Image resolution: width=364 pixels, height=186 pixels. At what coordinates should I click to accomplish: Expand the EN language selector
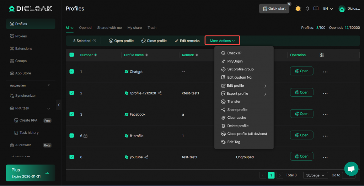click(x=328, y=9)
